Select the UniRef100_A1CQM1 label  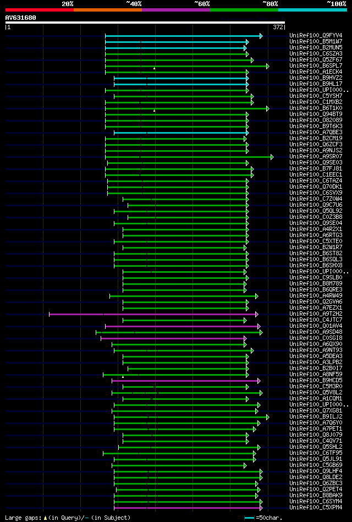pyautogui.click(x=316, y=398)
